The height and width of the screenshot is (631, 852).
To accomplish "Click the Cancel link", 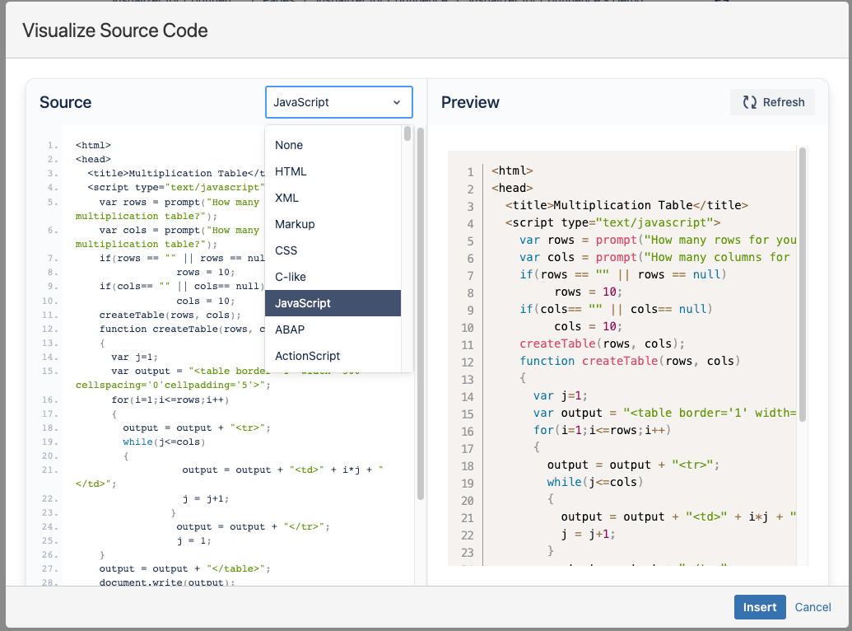I will (x=812, y=607).
